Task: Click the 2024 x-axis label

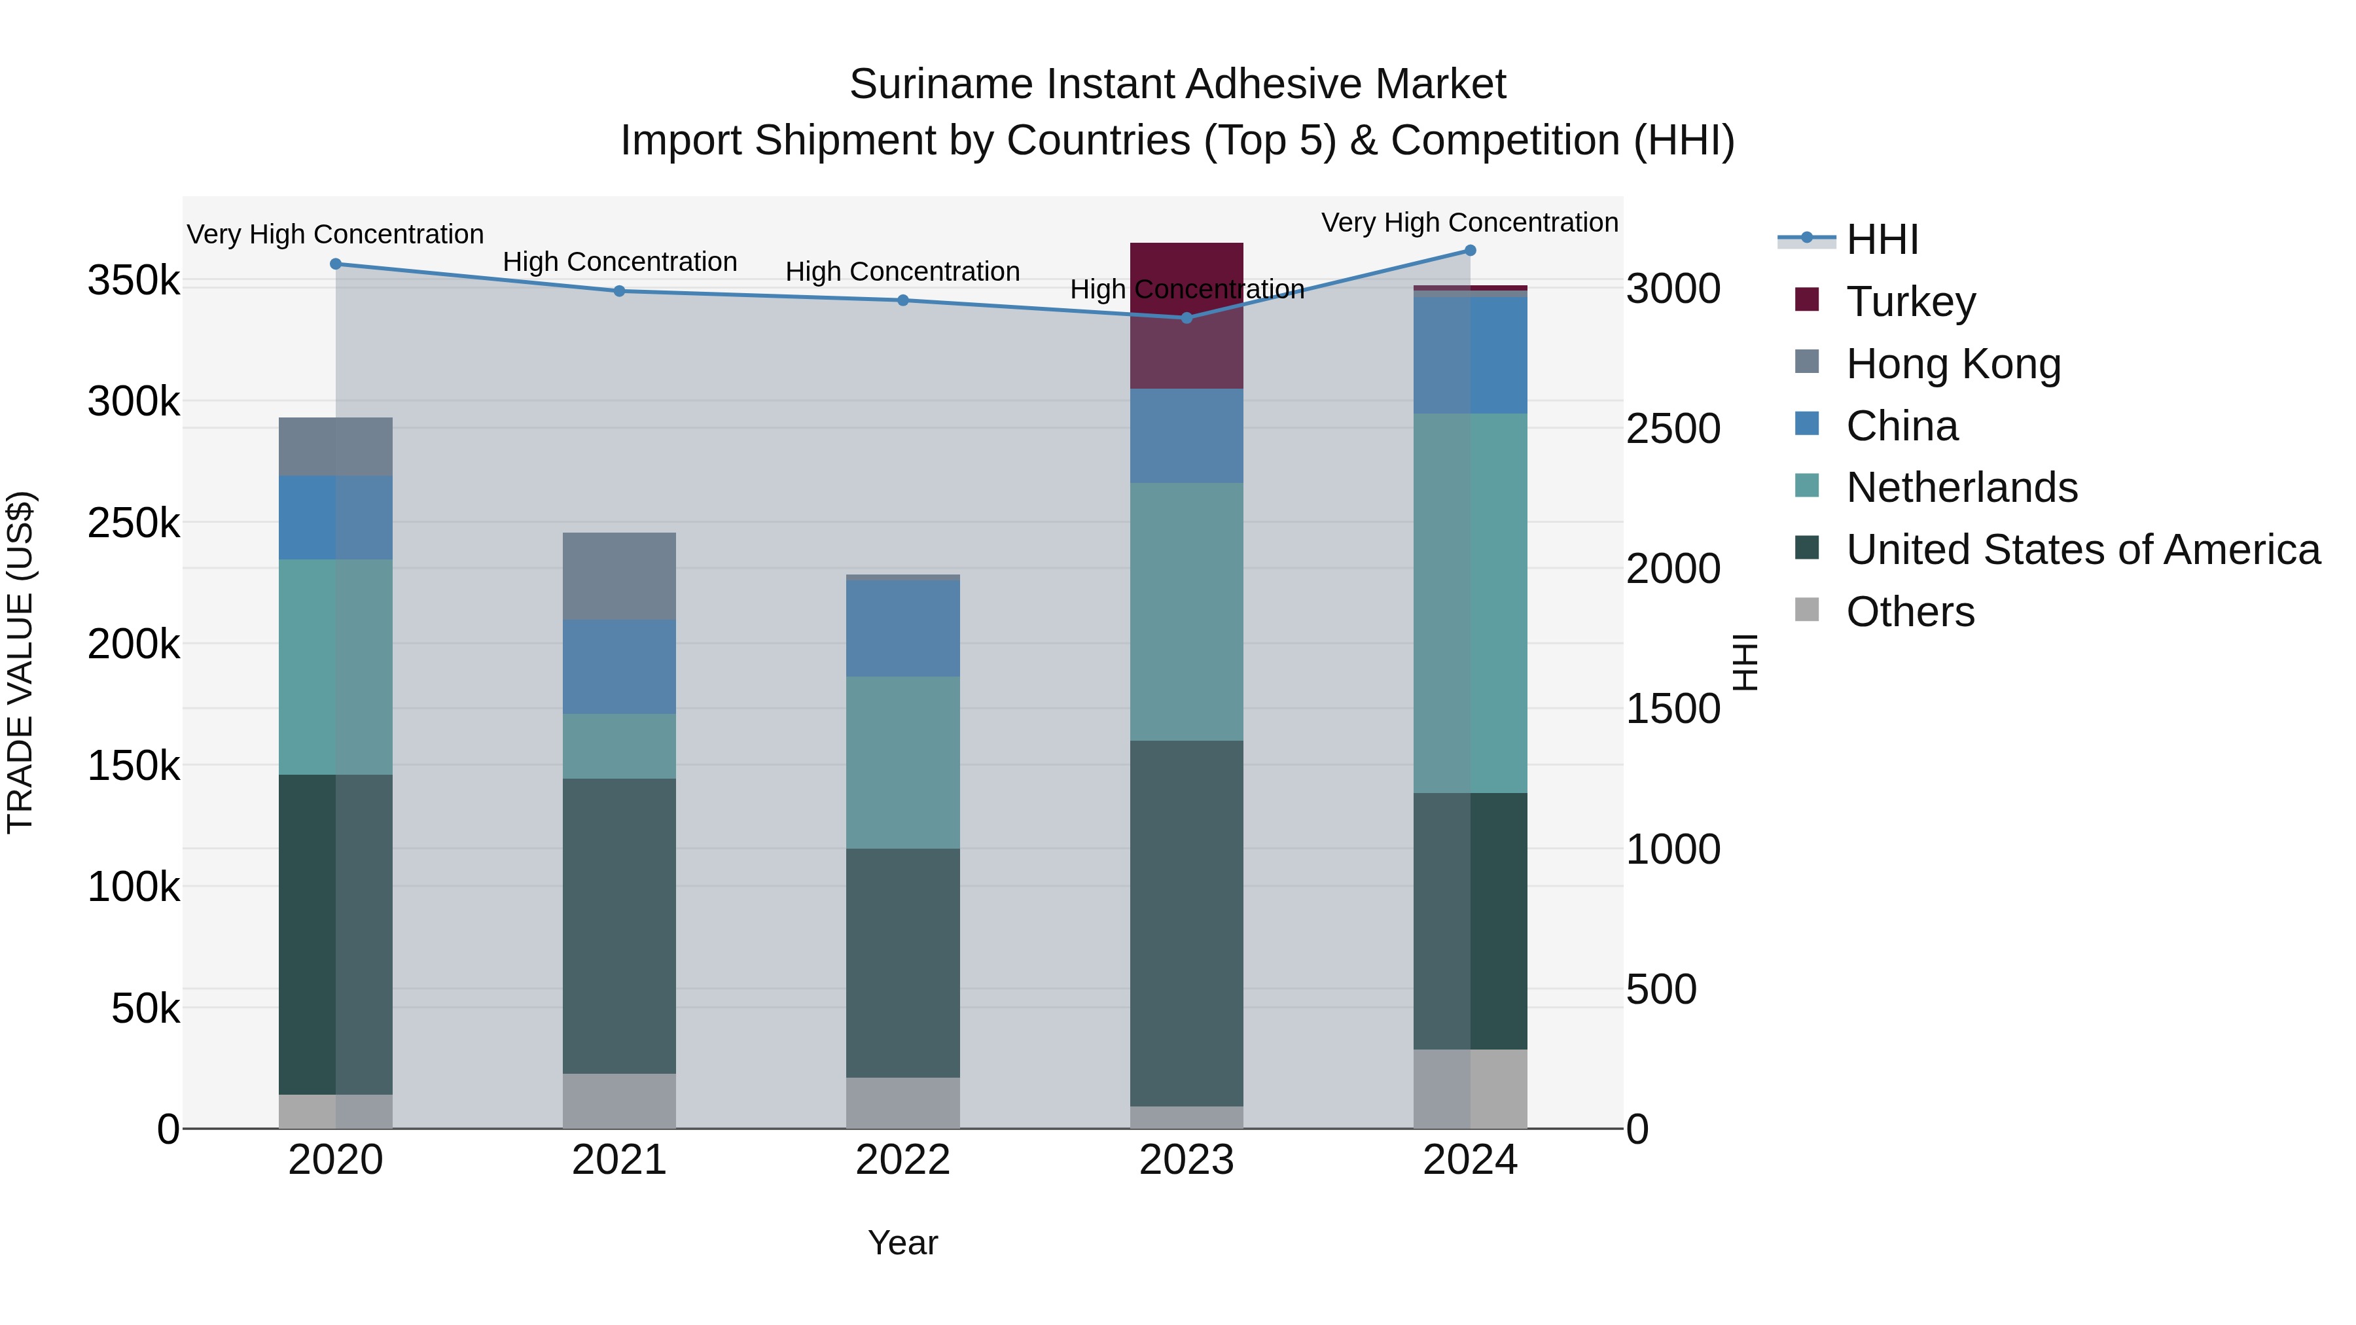Action: click(x=1471, y=1160)
